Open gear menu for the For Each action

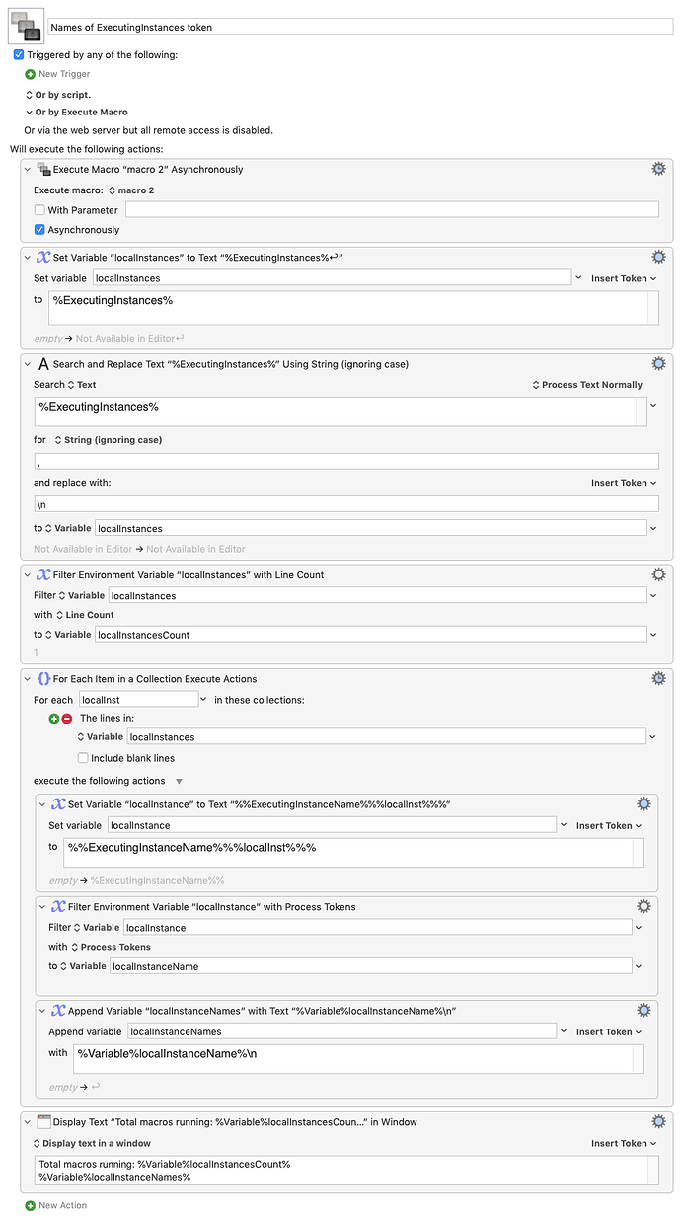point(658,678)
